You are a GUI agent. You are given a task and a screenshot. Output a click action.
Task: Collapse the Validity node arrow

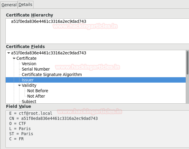click(19, 86)
